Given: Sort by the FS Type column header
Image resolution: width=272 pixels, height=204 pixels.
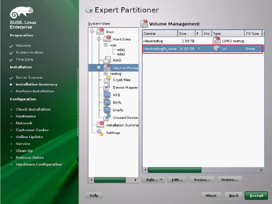Looking at the screenshot, I should point(253,34).
